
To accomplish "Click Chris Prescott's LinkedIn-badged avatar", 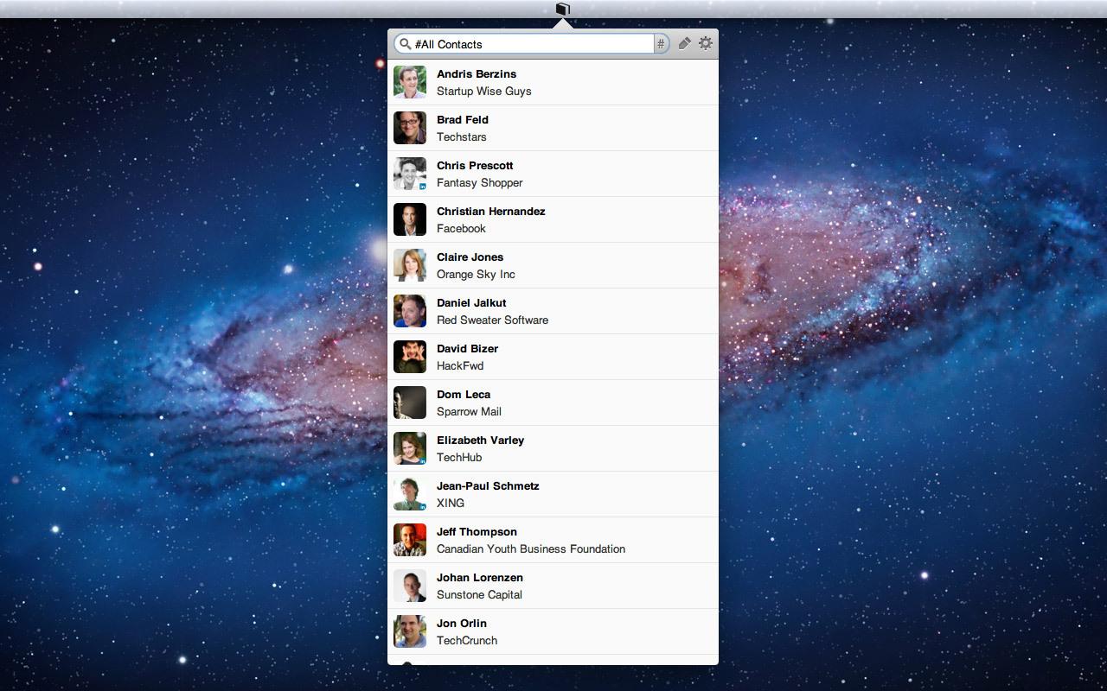I will (410, 174).
